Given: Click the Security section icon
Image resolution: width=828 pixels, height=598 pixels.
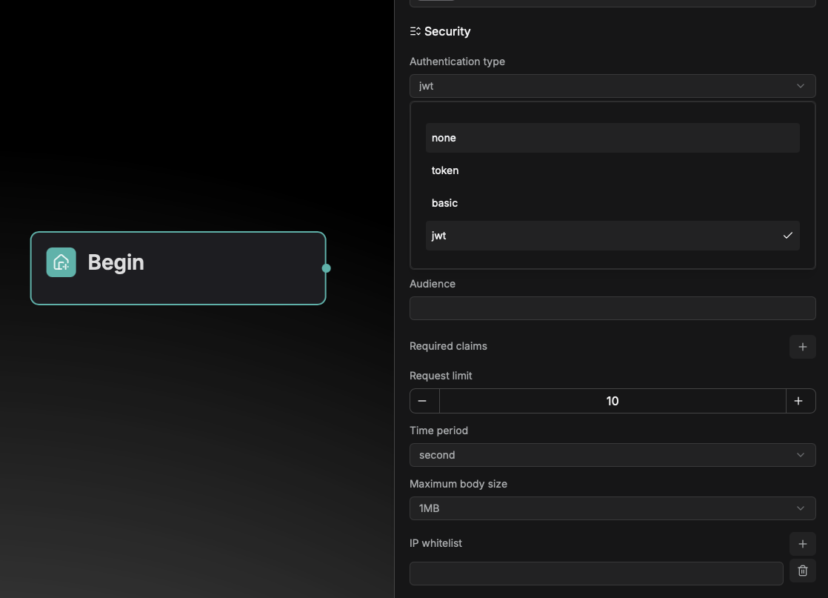Looking at the screenshot, I should click(x=415, y=31).
